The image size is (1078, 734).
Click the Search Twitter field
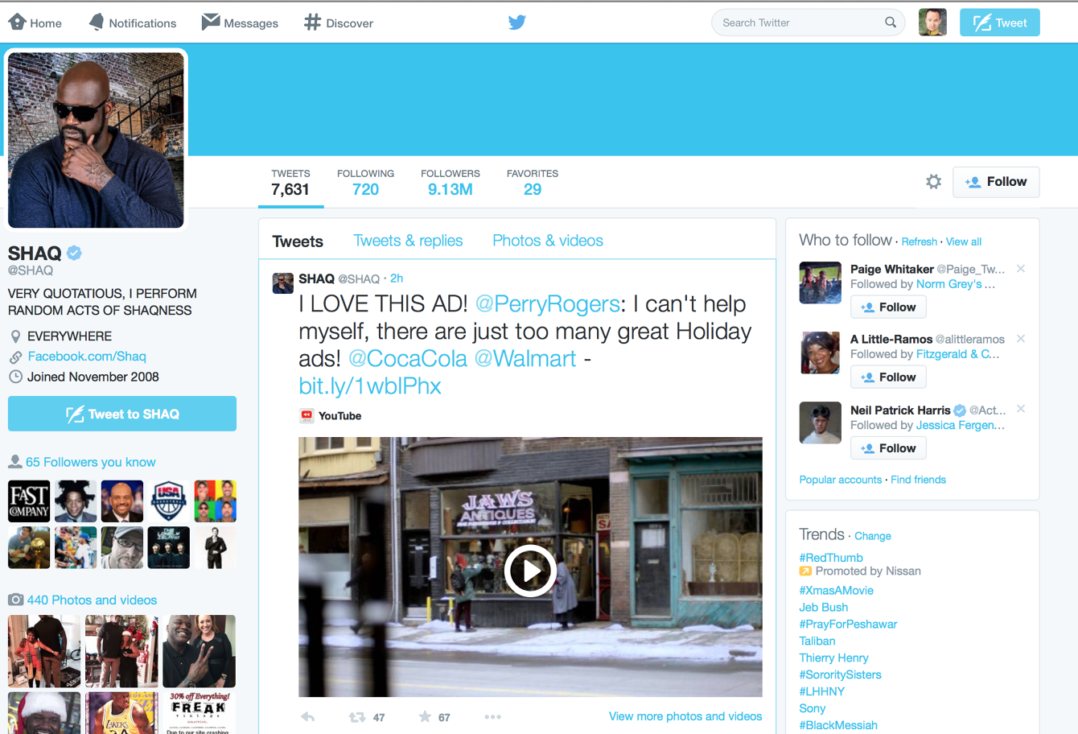click(808, 23)
